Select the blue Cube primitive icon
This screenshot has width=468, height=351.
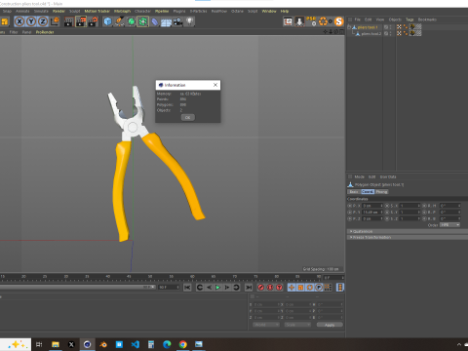click(x=107, y=21)
